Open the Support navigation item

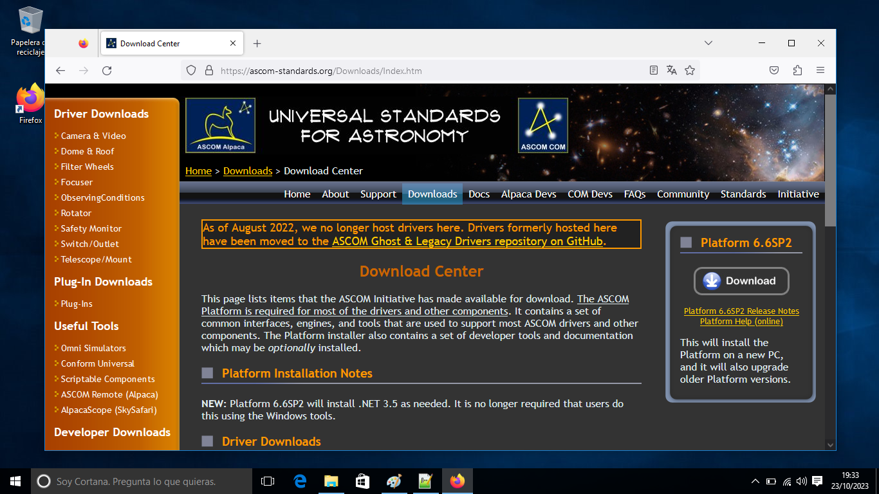pos(378,194)
